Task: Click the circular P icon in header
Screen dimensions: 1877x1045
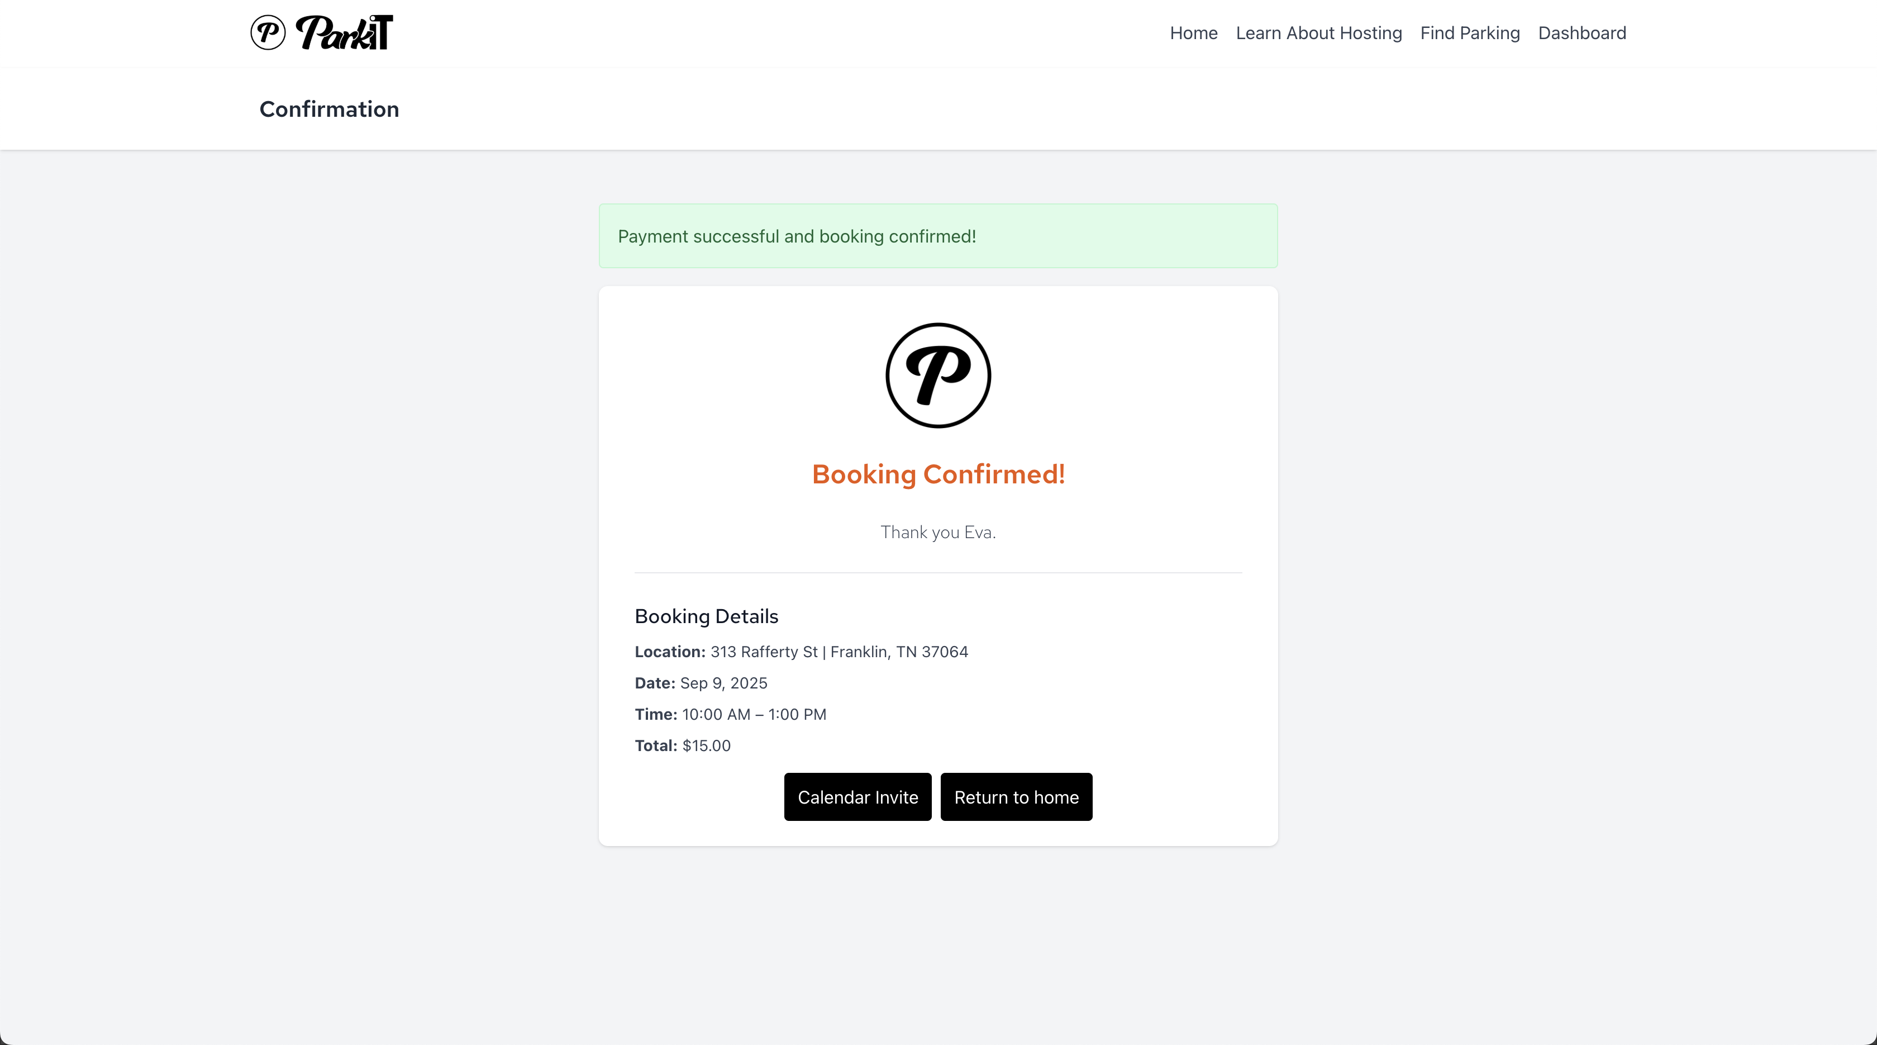Action: [268, 33]
